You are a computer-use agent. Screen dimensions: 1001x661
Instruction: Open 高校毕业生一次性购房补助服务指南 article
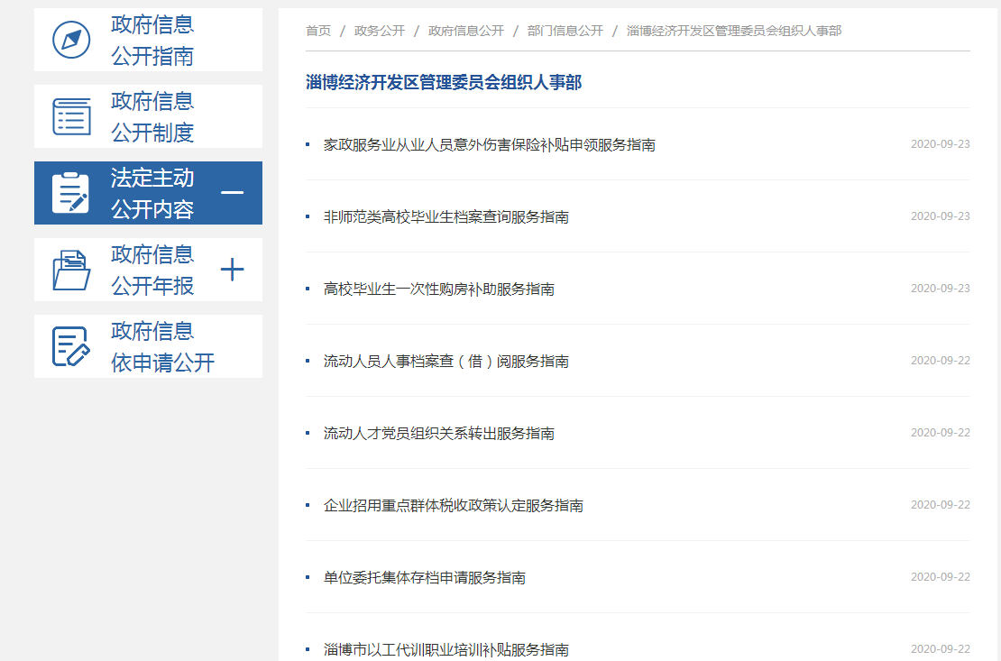[x=438, y=289]
